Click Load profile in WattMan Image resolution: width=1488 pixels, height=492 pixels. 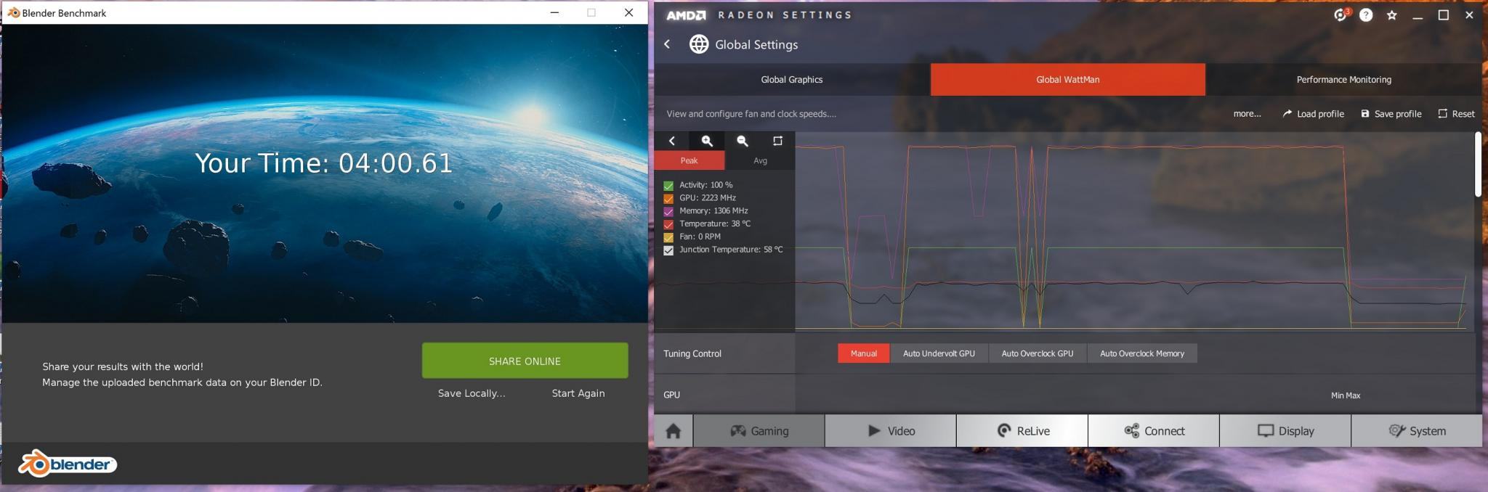pyautogui.click(x=1314, y=114)
